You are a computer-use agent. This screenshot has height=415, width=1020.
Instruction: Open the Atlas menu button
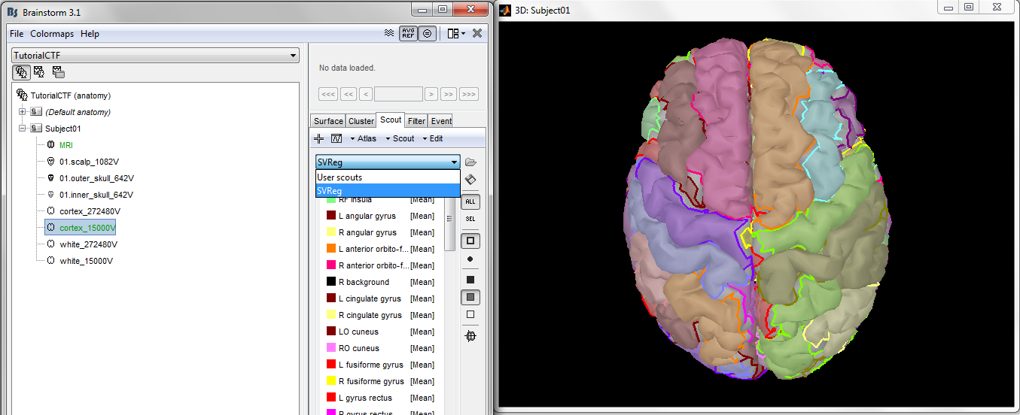364,138
